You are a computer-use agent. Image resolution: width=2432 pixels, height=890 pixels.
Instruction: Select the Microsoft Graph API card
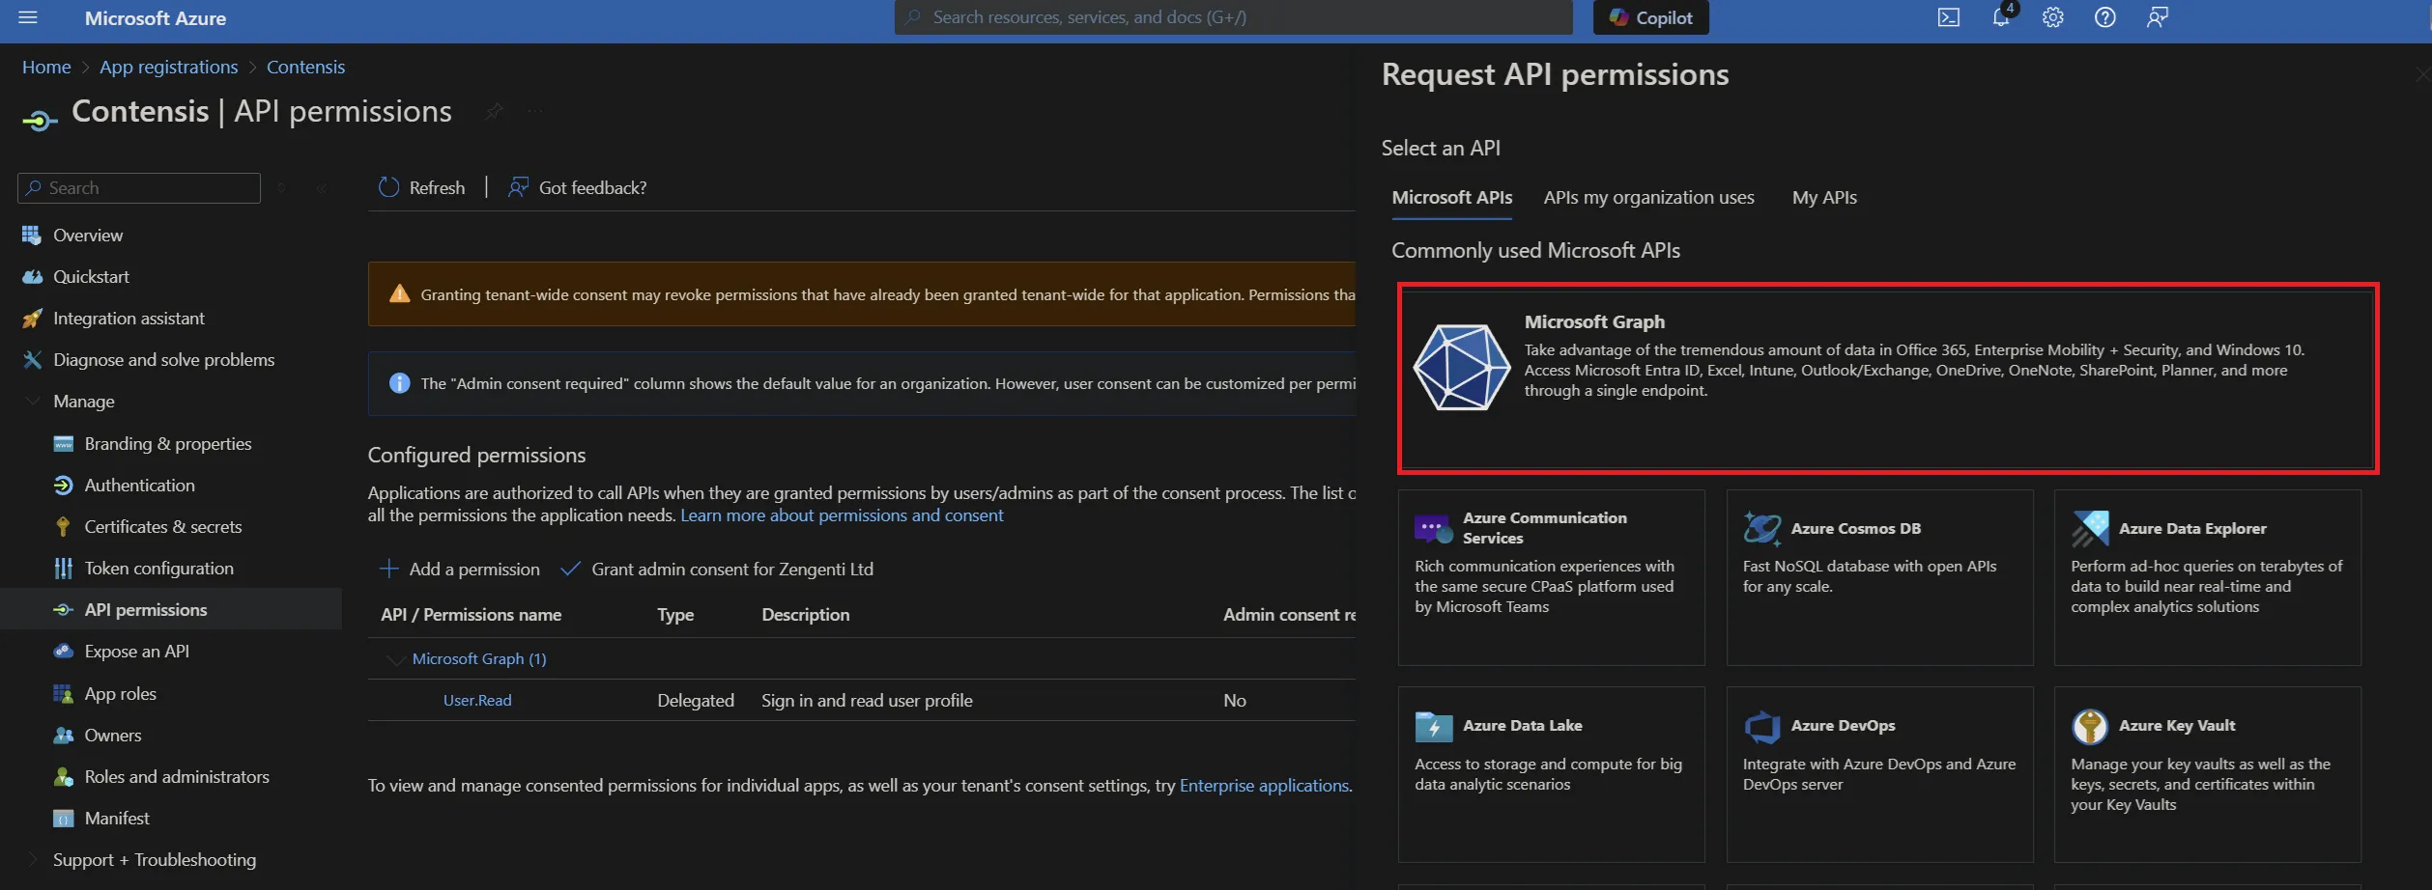[1888, 378]
